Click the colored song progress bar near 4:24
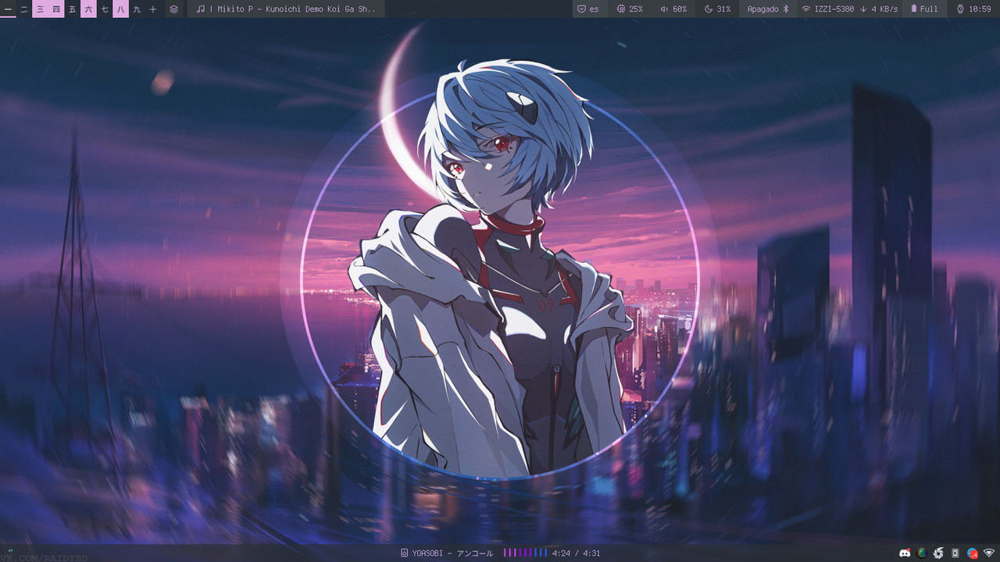The width and height of the screenshot is (1000, 562). [x=525, y=552]
